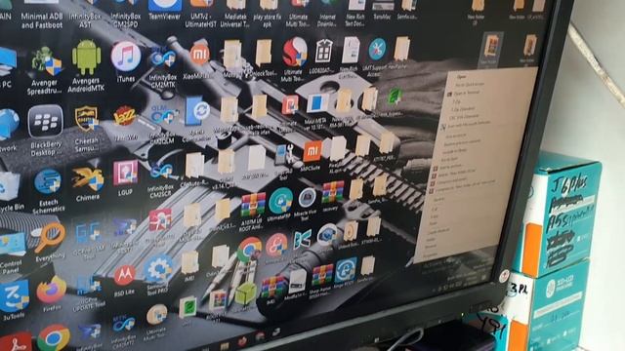Viewport: 625px width, 351px height.
Task: Click the InfinityBox CM2SPD label
Action: pyautogui.click(x=126, y=19)
